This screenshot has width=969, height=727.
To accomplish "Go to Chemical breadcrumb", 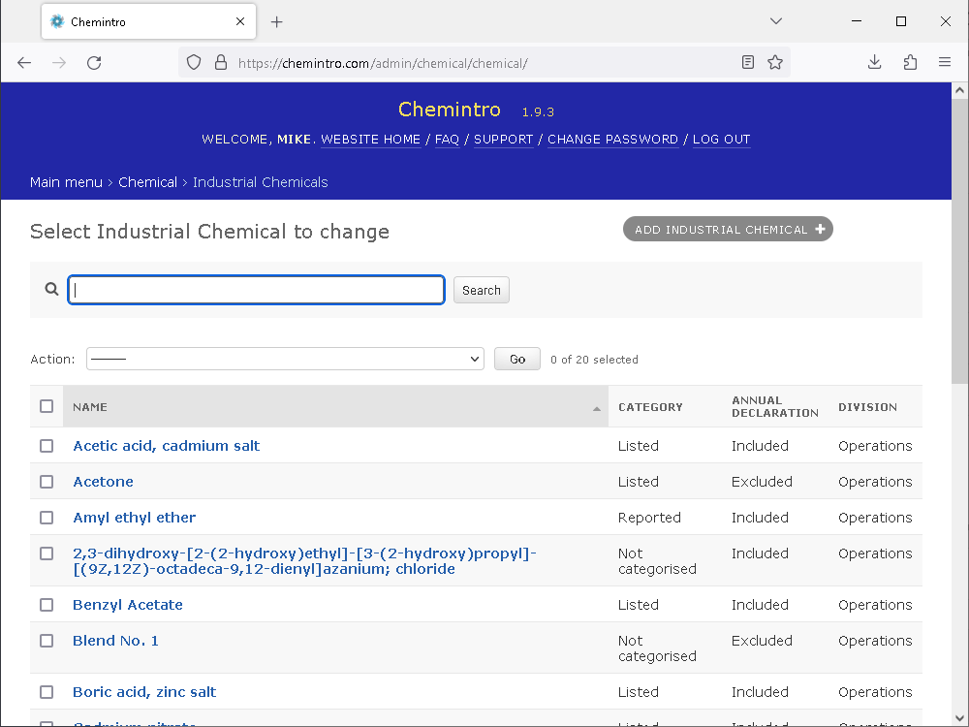I will point(147,182).
